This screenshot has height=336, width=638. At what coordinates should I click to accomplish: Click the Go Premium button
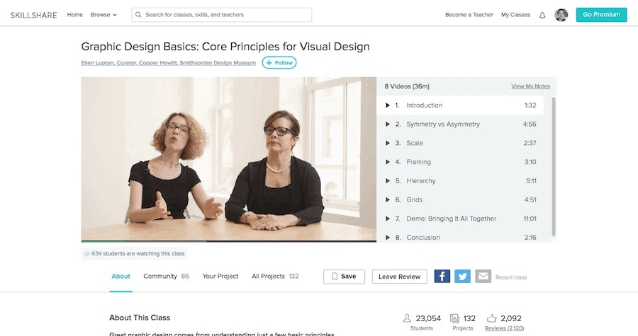pyautogui.click(x=601, y=15)
